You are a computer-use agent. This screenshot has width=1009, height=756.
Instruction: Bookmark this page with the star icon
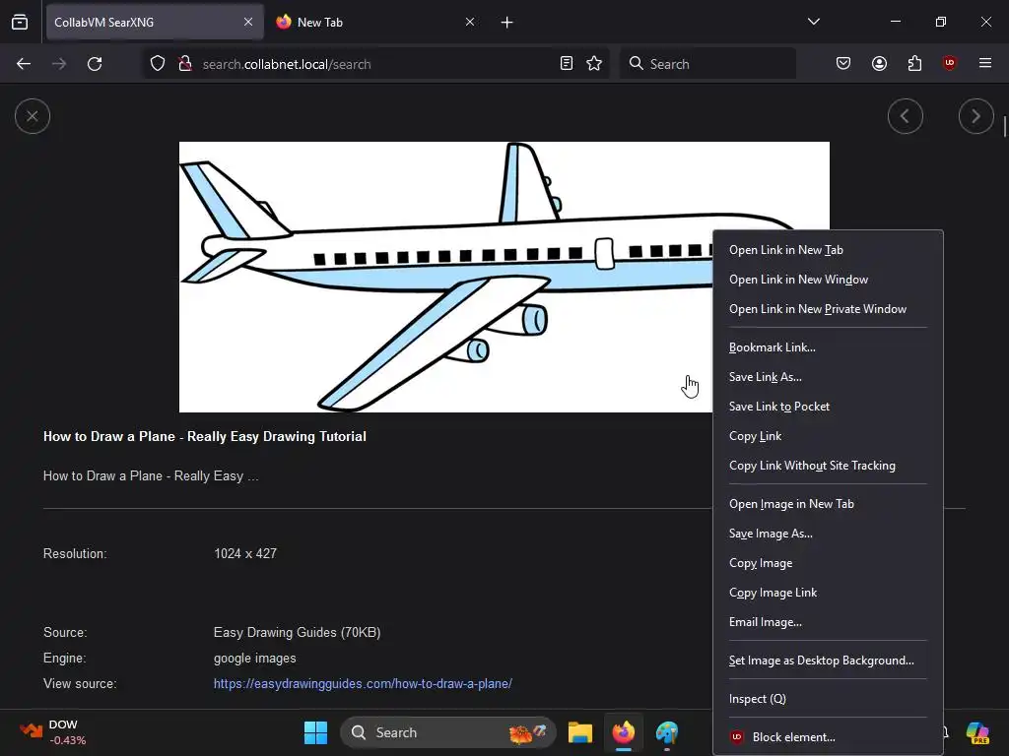[x=594, y=64]
